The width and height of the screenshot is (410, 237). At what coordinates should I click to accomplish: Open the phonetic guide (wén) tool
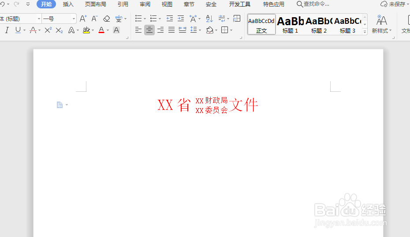pyautogui.click(x=119, y=19)
